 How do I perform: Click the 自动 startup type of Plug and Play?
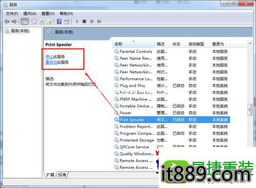[193, 86]
